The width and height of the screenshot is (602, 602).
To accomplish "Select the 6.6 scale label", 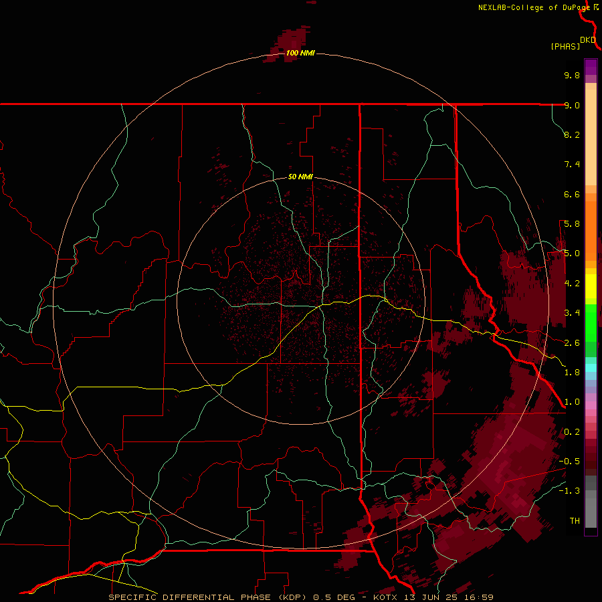I will [572, 194].
